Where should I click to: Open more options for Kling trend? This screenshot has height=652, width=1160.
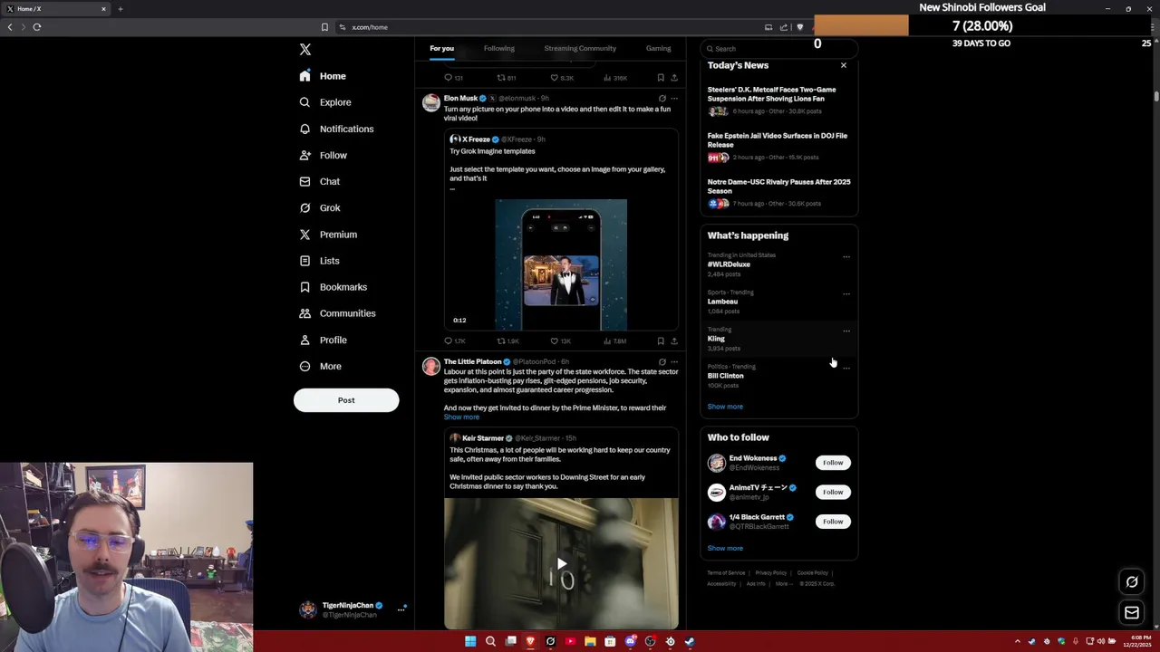click(846, 331)
